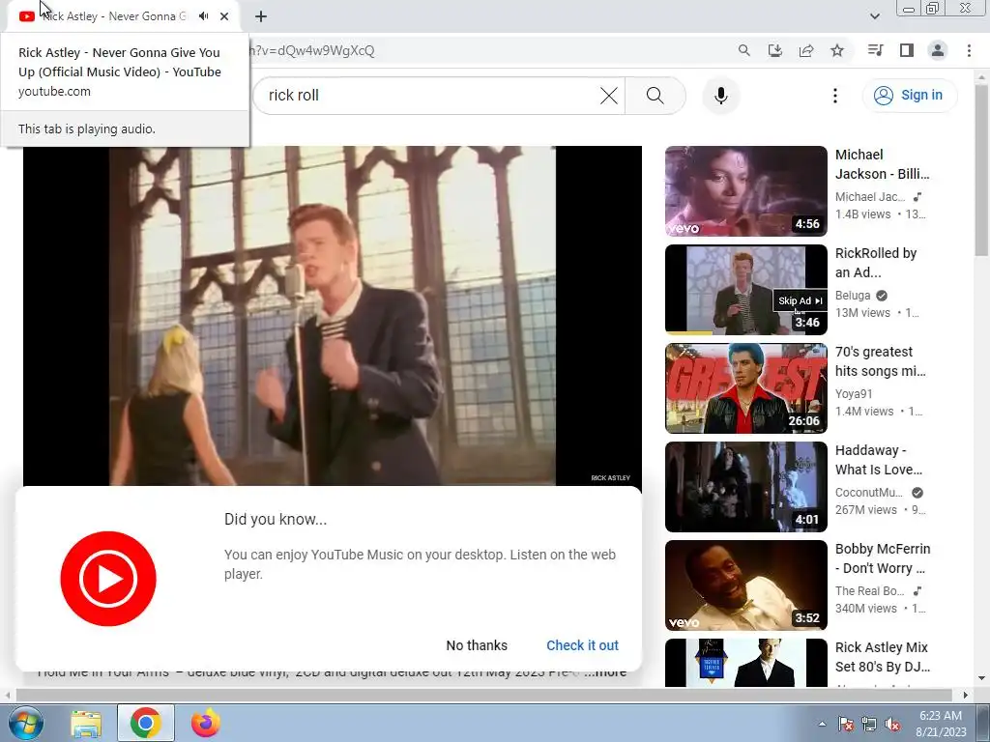The image size is (990, 742).
Task: Open Haddaway What Is Love thumbnail
Action: click(745, 487)
